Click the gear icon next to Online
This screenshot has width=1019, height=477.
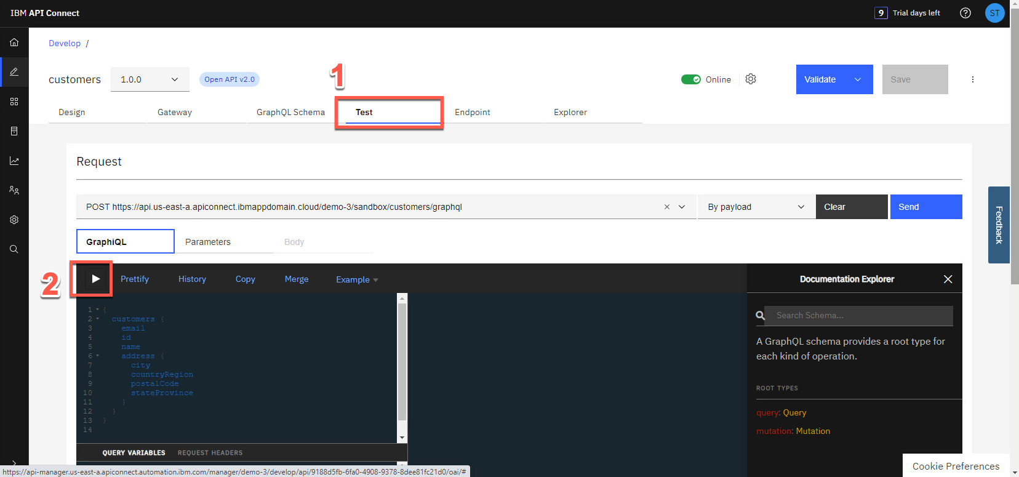(751, 79)
